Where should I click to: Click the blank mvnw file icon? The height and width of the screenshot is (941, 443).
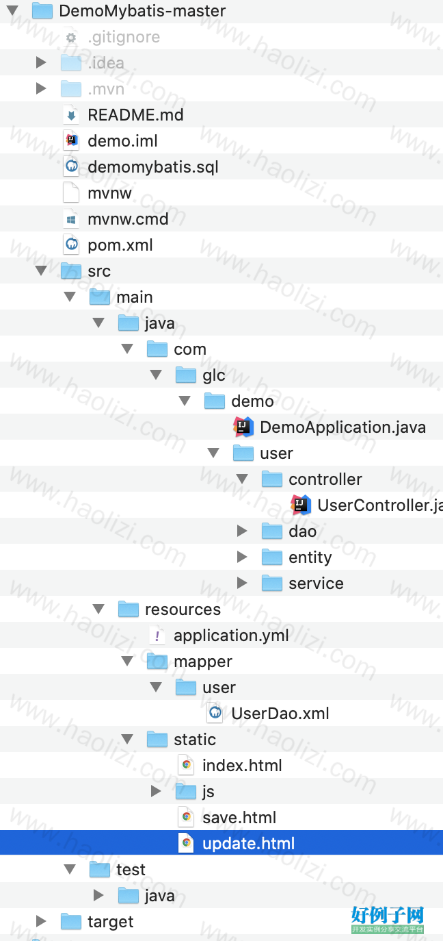point(71,193)
